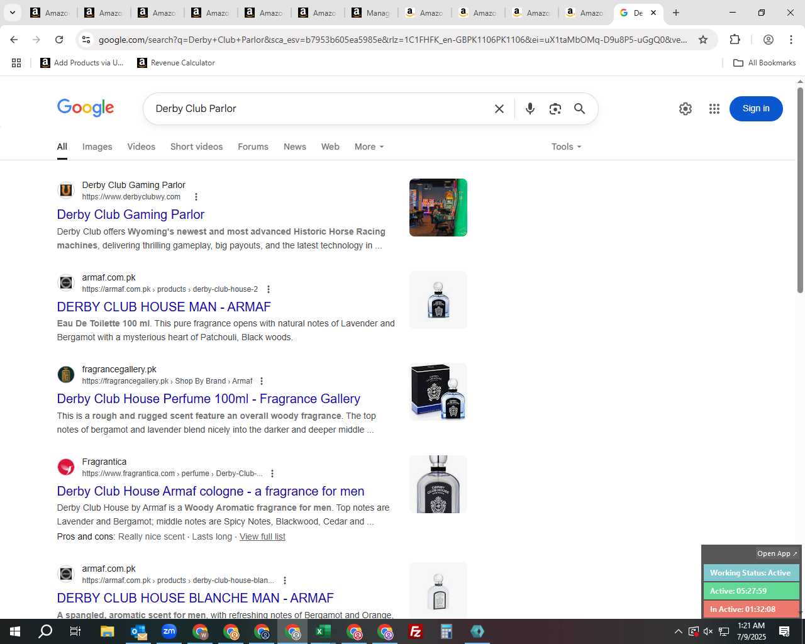The height and width of the screenshot is (644, 805).
Task: Click the Sign in button
Action: tap(756, 109)
